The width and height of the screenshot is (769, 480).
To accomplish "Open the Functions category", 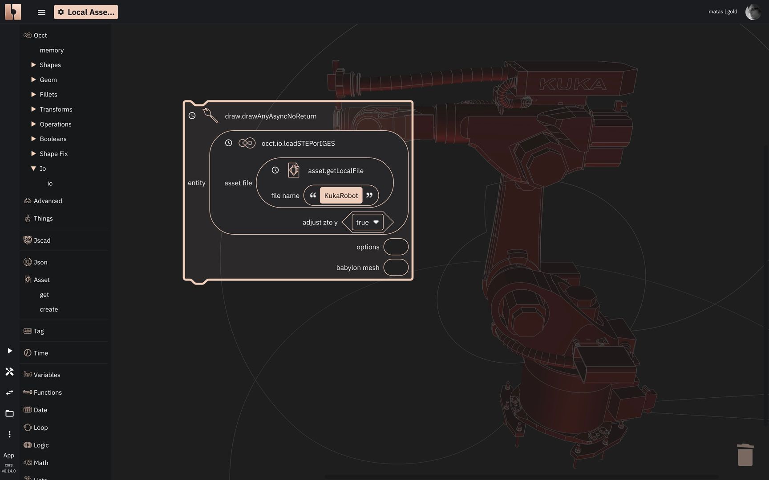I will click(48, 392).
